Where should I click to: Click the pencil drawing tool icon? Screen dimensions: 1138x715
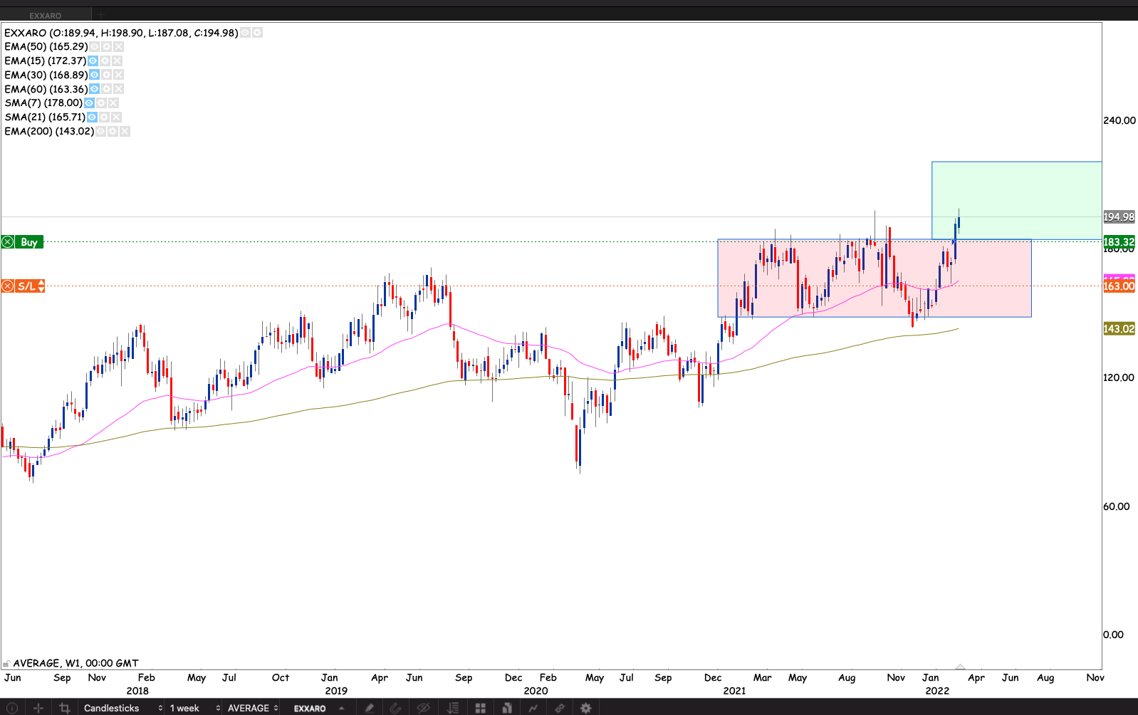[369, 708]
